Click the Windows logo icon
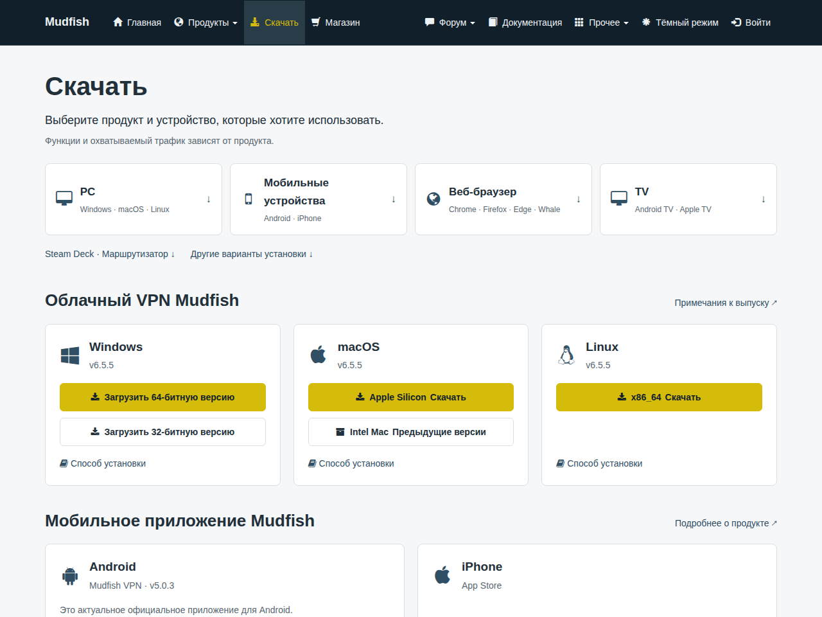The image size is (822, 617). (x=70, y=355)
